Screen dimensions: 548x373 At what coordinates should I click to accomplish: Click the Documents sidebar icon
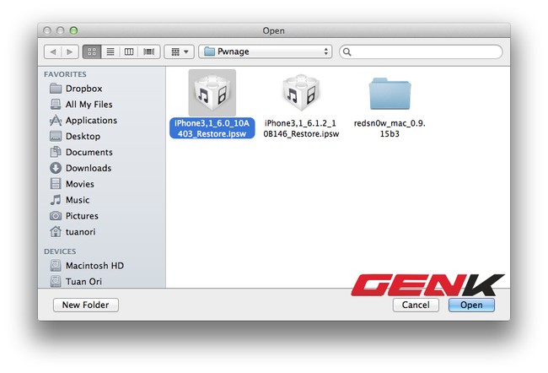click(x=56, y=152)
